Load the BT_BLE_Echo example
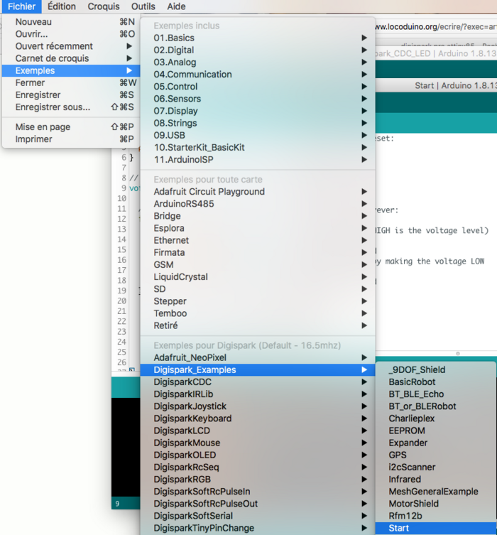497x535 pixels. (436, 394)
